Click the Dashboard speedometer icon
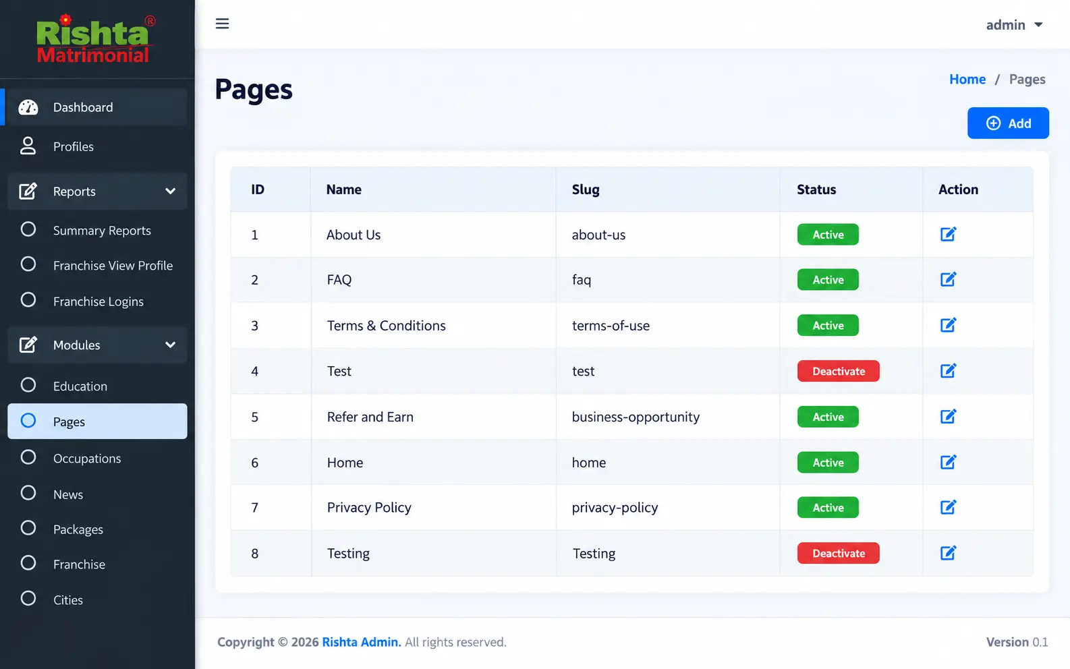Viewport: 1070px width, 669px height. coord(28,107)
